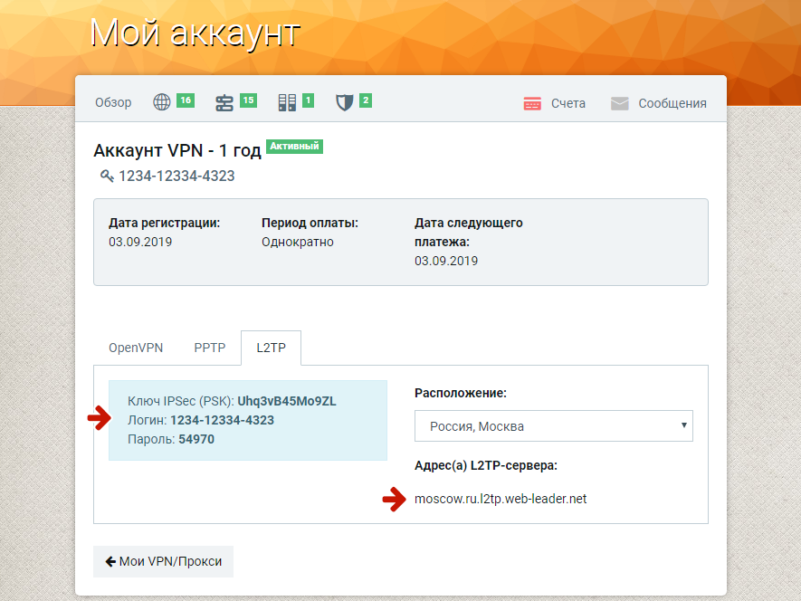Image resolution: width=801 pixels, height=601 pixels.
Task: Open the Расположение location dropdown
Action: [553, 425]
